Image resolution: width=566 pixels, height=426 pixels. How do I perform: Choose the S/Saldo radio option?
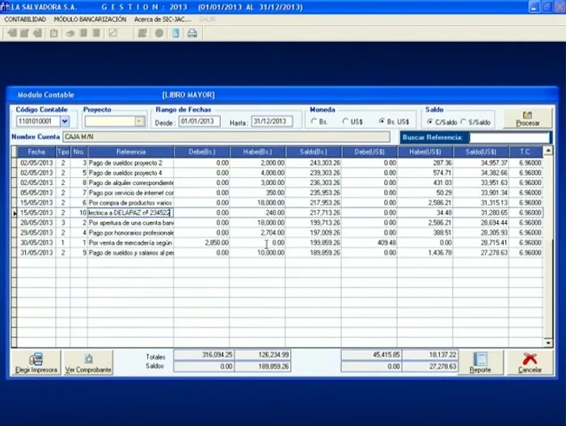(x=463, y=121)
